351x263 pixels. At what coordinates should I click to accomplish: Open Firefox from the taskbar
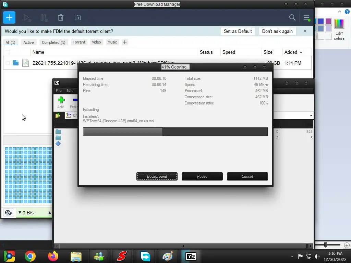pyautogui.click(x=53, y=256)
